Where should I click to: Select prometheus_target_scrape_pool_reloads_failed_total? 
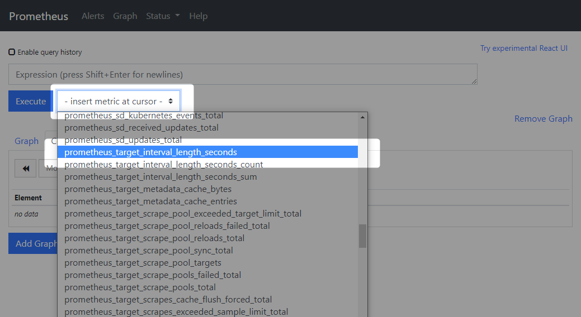[x=207, y=225]
